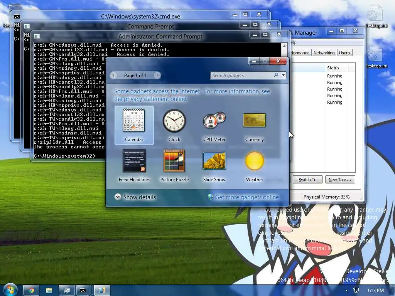Go to next gadget page arrow
Viewport: 395px width, 296px height.
click(157, 75)
